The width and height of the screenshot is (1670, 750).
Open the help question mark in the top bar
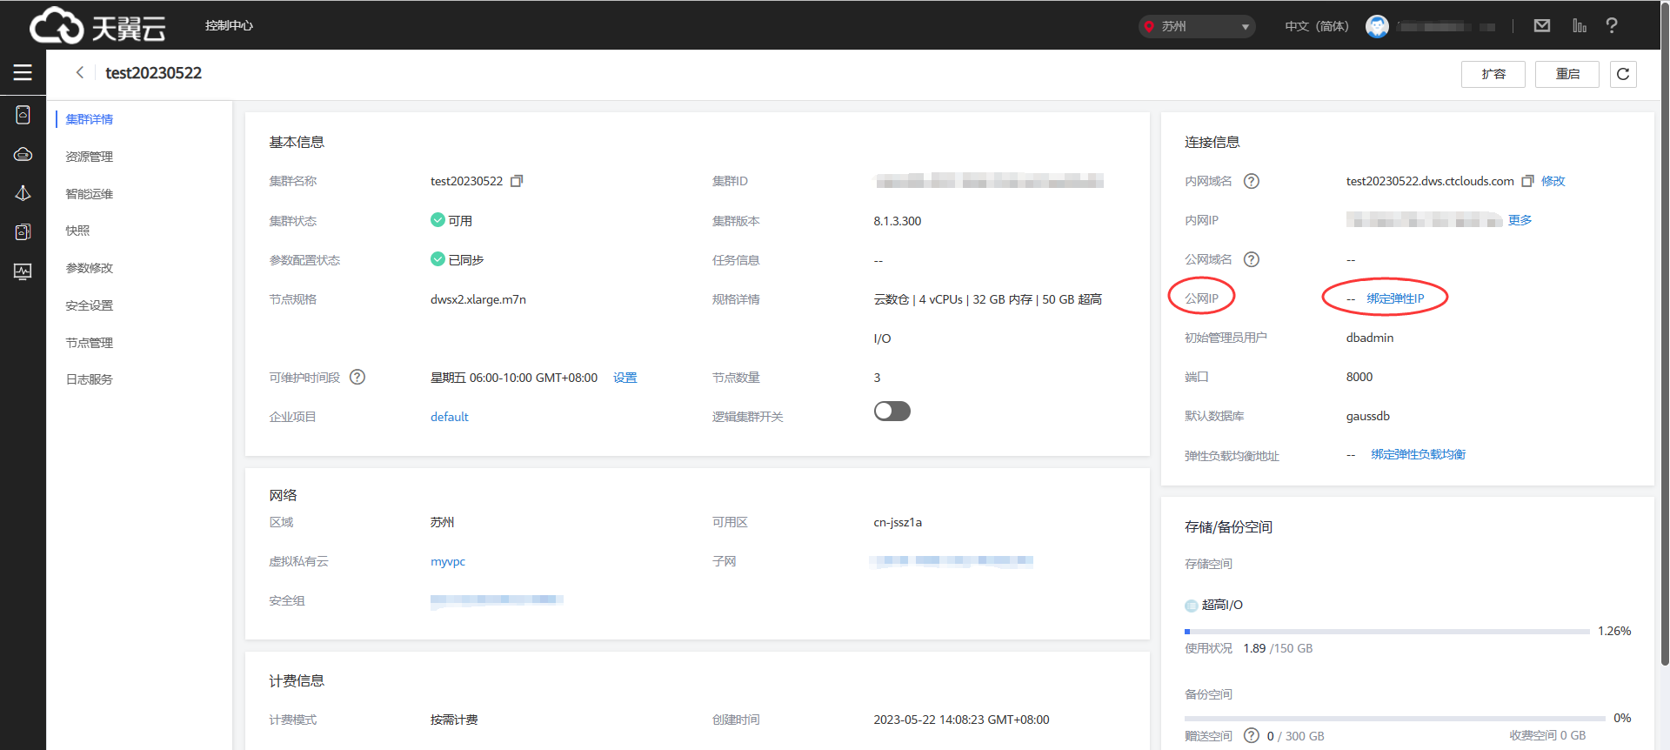[1612, 26]
